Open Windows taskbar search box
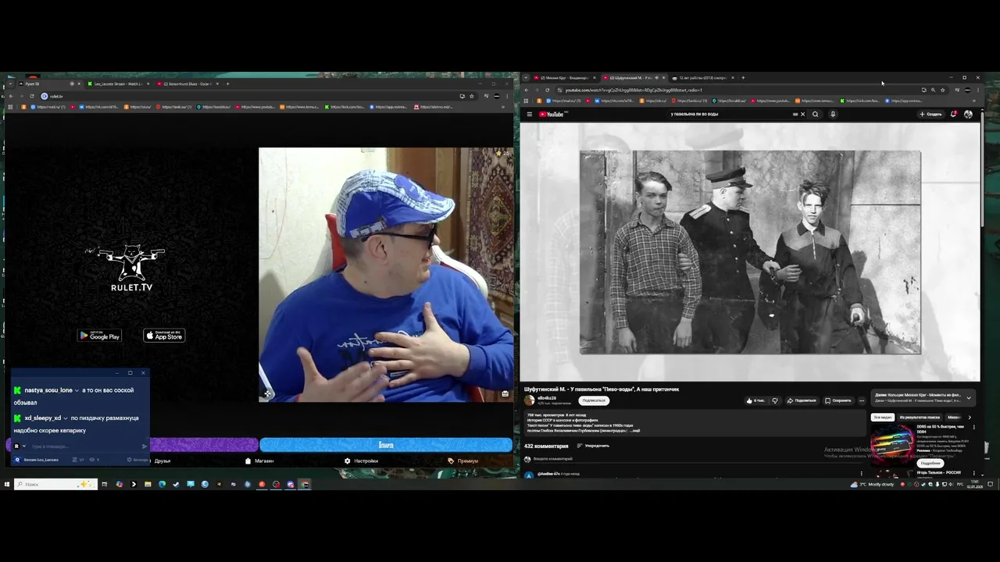Screen dimensions: 1000x562 pyautogui.click(x=55, y=484)
